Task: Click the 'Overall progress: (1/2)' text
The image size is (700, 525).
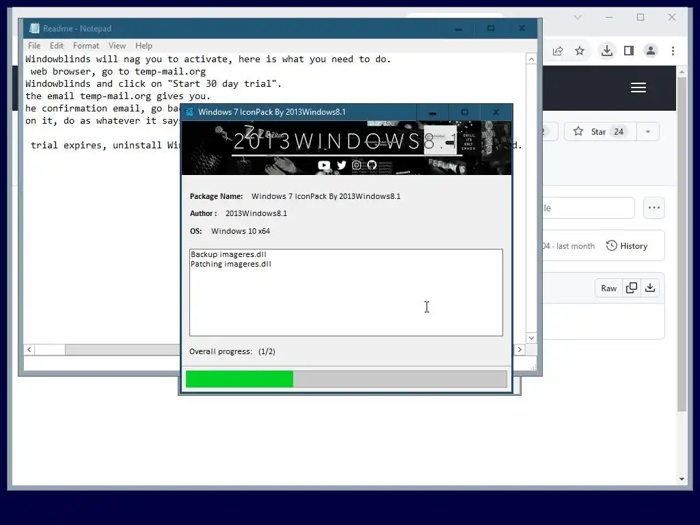Action: (x=232, y=351)
